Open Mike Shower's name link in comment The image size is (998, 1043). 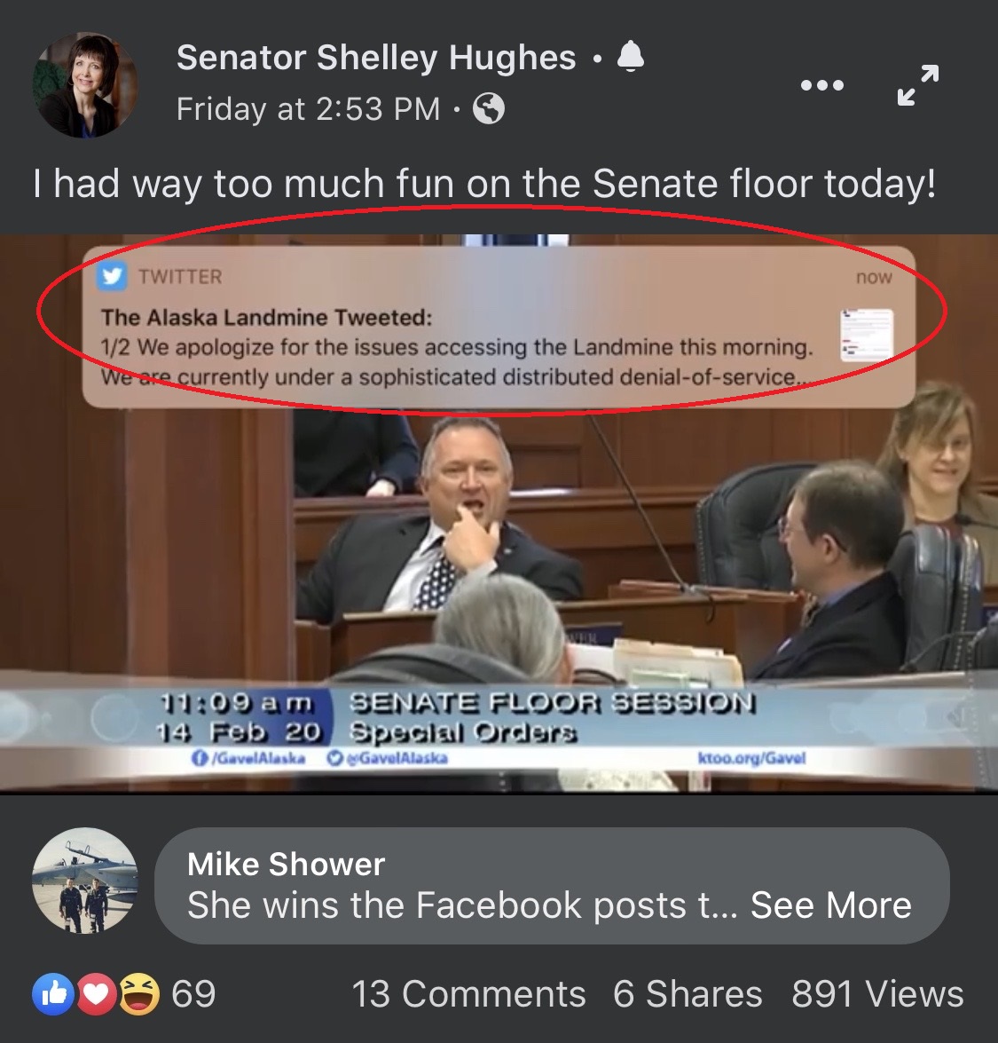pos(286,864)
